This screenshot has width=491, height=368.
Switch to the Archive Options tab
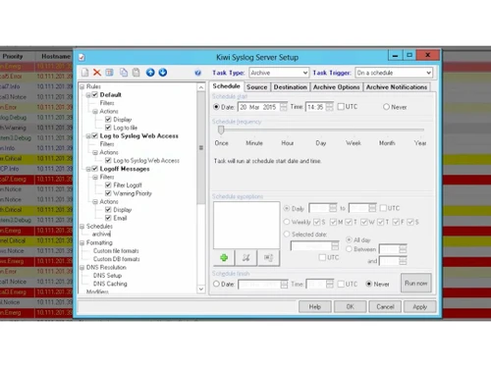click(x=336, y=87)
